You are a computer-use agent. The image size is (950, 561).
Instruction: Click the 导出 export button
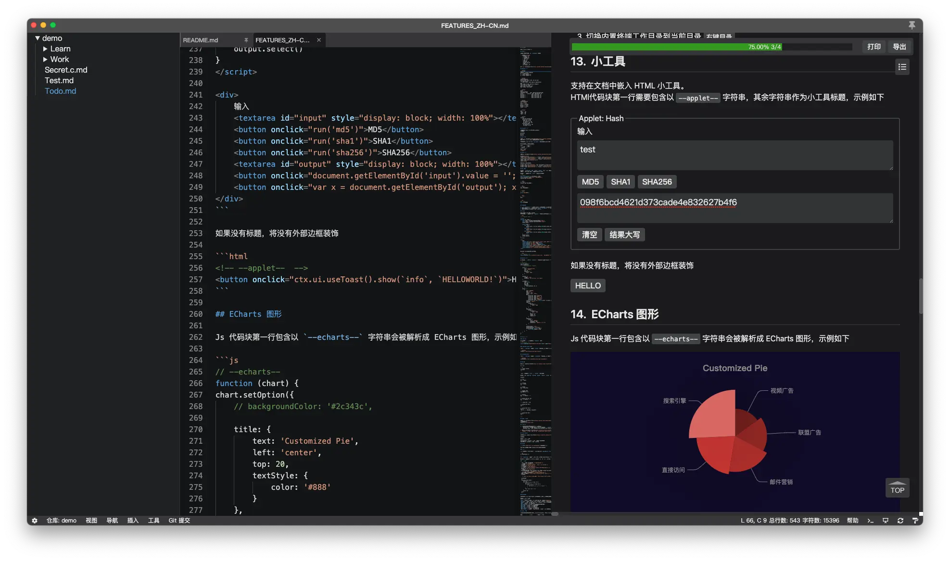tap(899, 47)
